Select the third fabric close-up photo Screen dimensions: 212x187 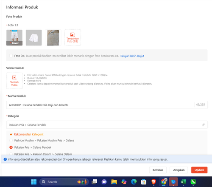click(x=53, y=37)
